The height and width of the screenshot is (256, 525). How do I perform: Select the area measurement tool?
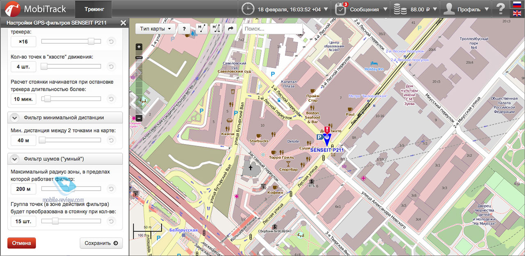click(216, 29)
